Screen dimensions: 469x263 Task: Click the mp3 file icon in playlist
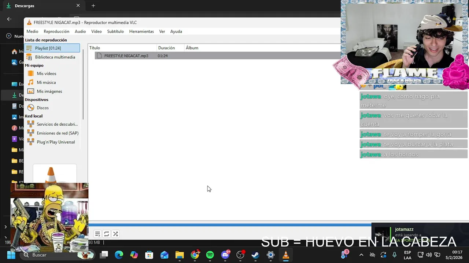click(99, 56)
